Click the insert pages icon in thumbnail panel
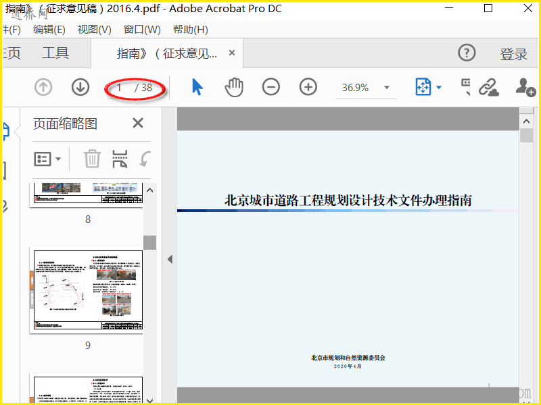This screenshot has width=541, height=405. tap(120, 159)
